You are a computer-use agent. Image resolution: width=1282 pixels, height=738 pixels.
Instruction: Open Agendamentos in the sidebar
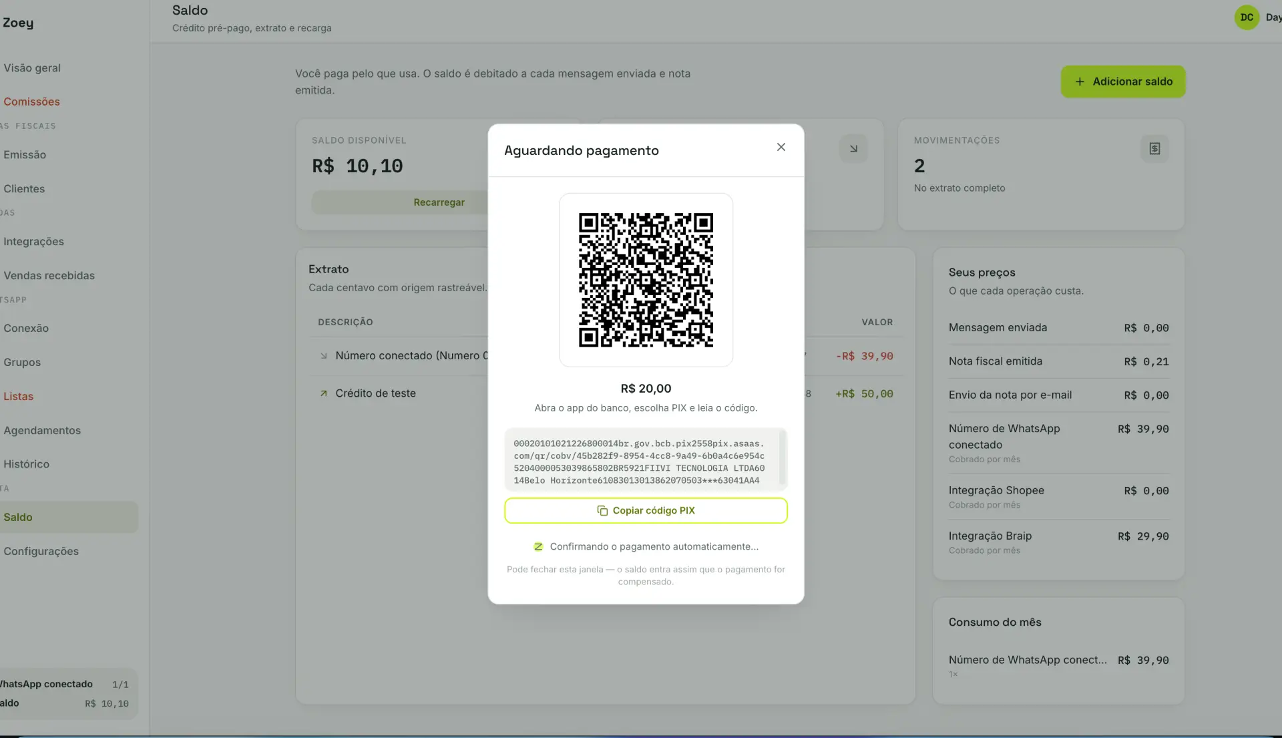[42, 430]
